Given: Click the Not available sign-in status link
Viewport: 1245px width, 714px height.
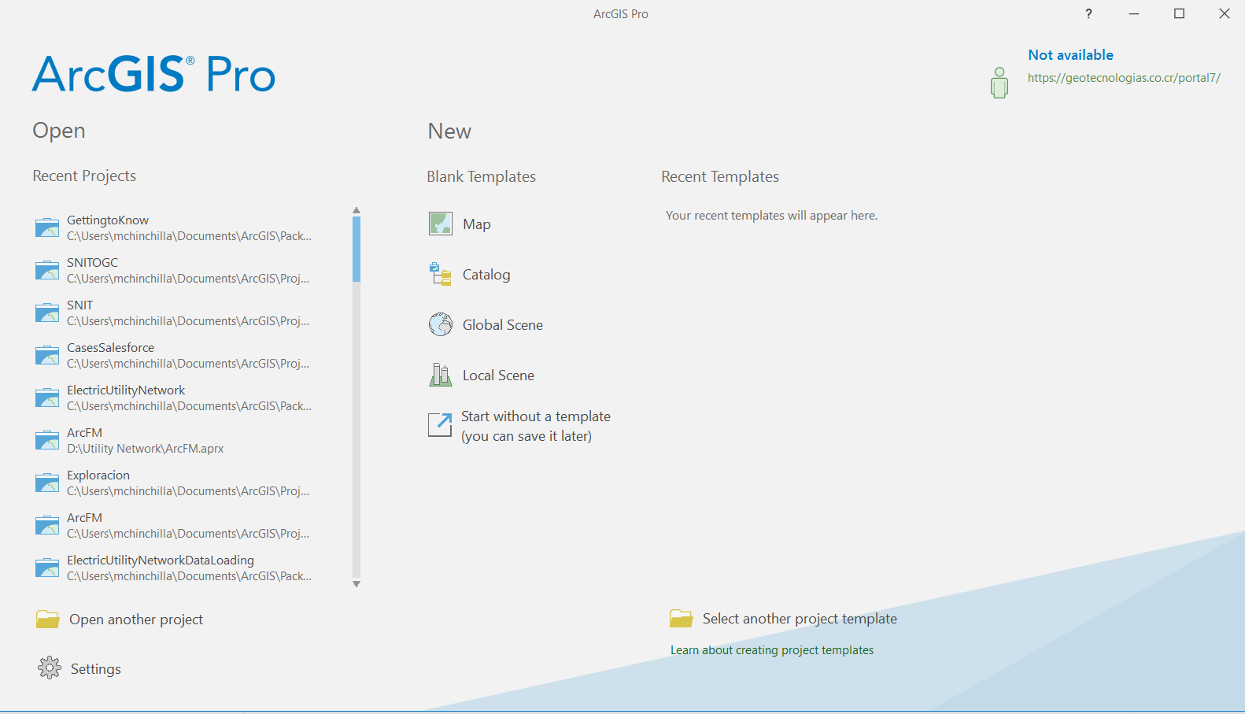Looking at the screenshot, I should pyautogui.click(x=1070, y=55).
